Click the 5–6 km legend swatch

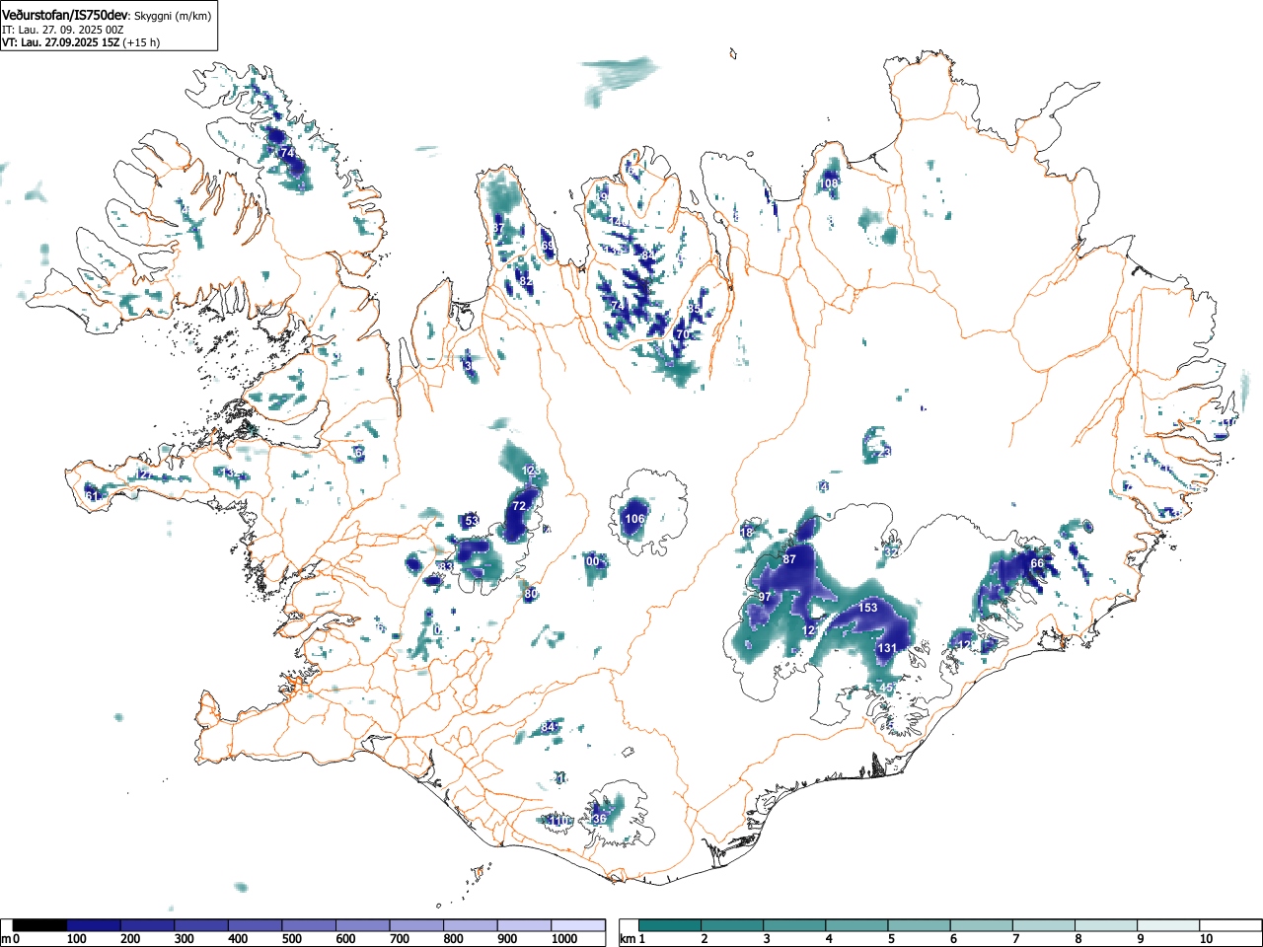[x=921, y=925]
